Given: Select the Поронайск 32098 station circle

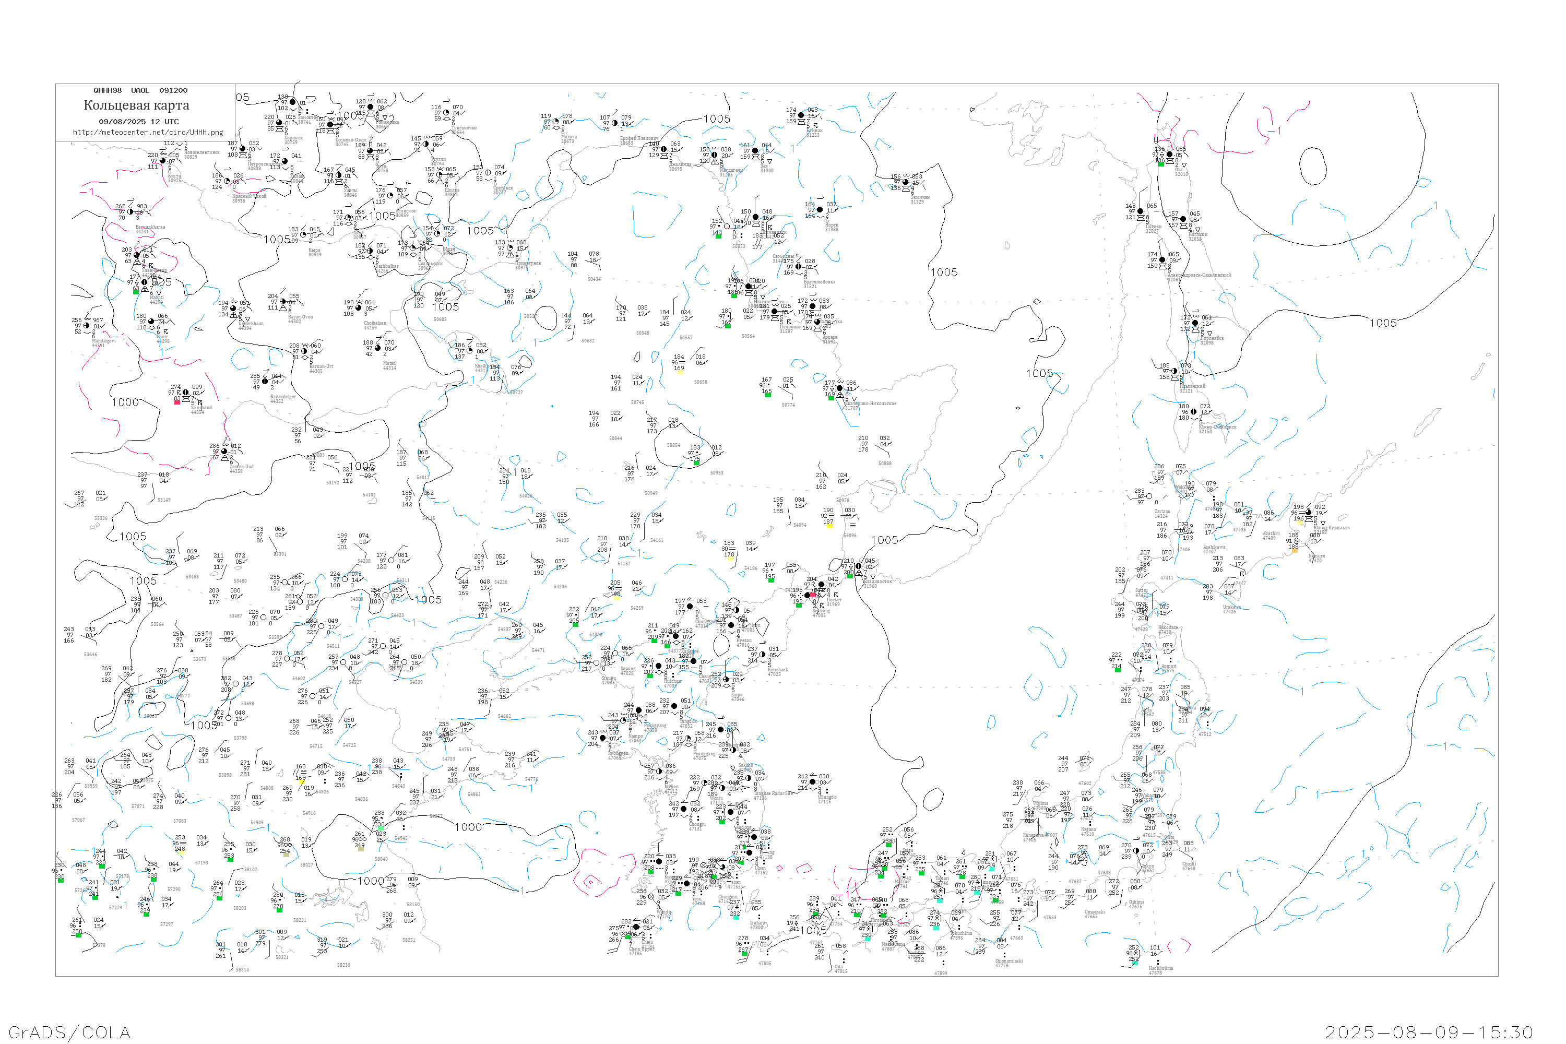Looking at the screenshot, I should click(x=1196, y=323).
